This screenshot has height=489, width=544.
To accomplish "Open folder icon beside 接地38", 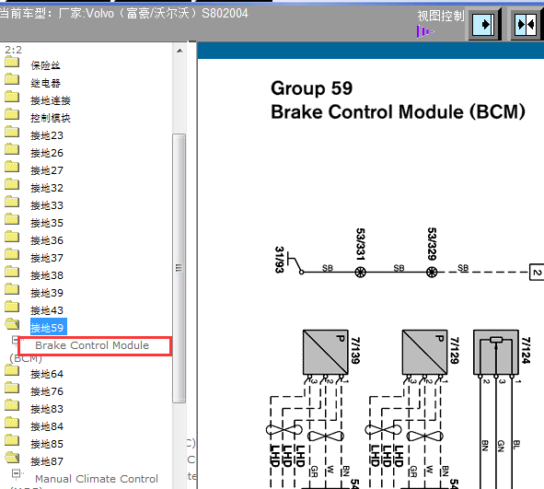I will coord(12,272).
